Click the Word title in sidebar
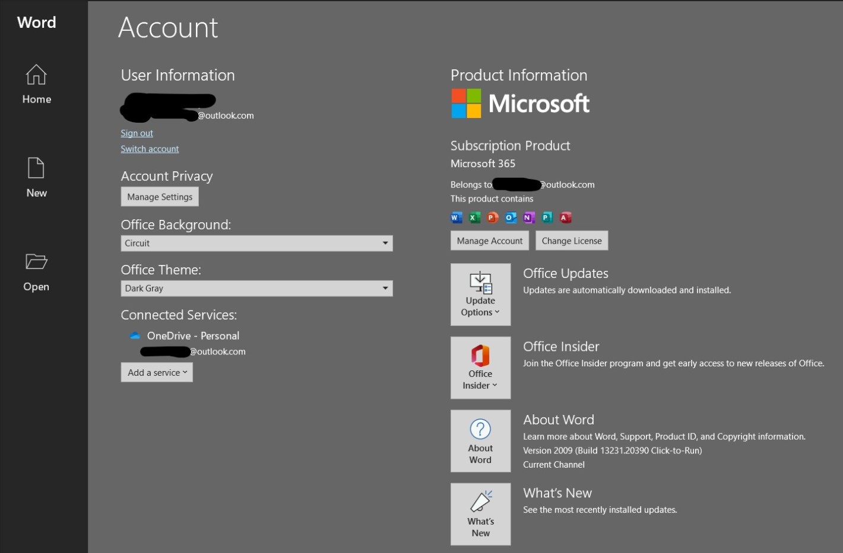The image size is (843, 553). tap(37, 23)
